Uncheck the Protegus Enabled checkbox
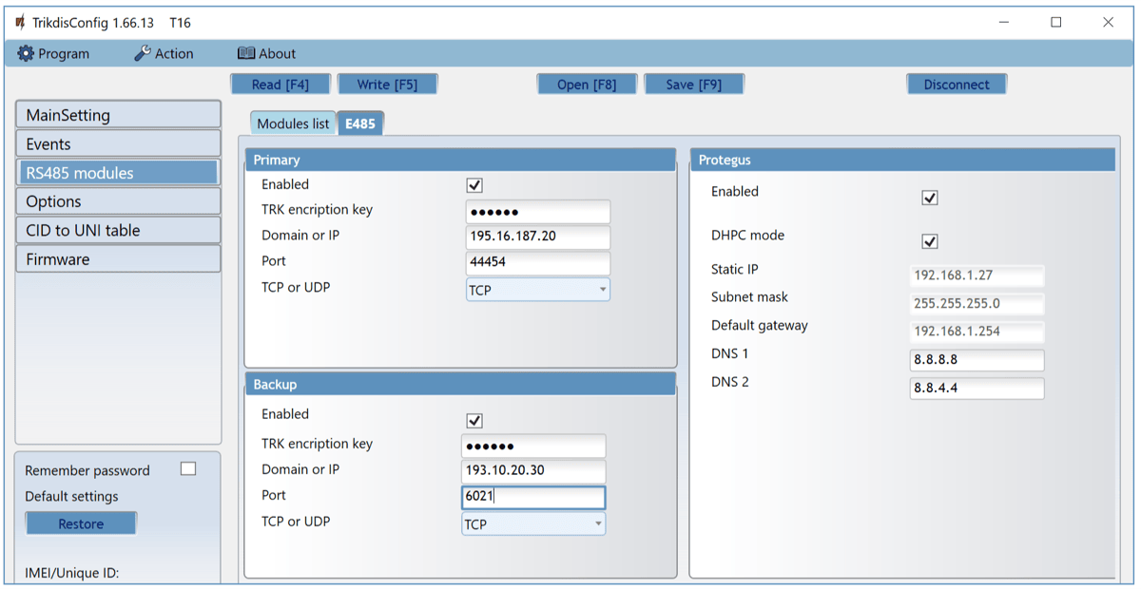The width and height of the screenshot is (1141, 589). pos(930,198)
